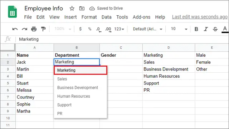229x129 pixels.
Task: Open the Data menu
Action: pyautogui.click(x=107, y=17)
